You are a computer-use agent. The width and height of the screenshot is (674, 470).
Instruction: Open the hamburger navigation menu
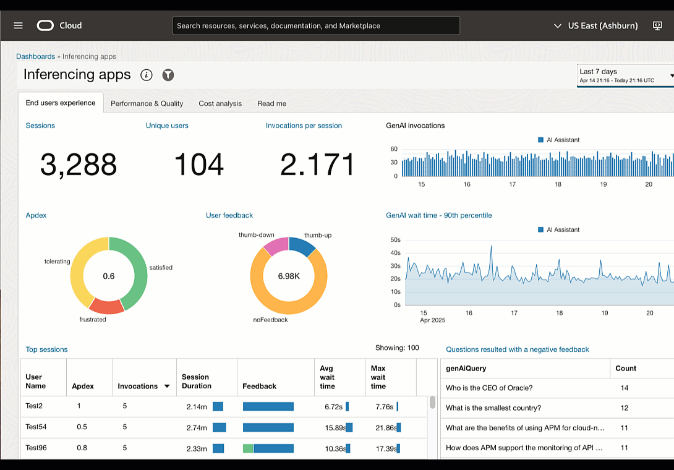point(18,25)
